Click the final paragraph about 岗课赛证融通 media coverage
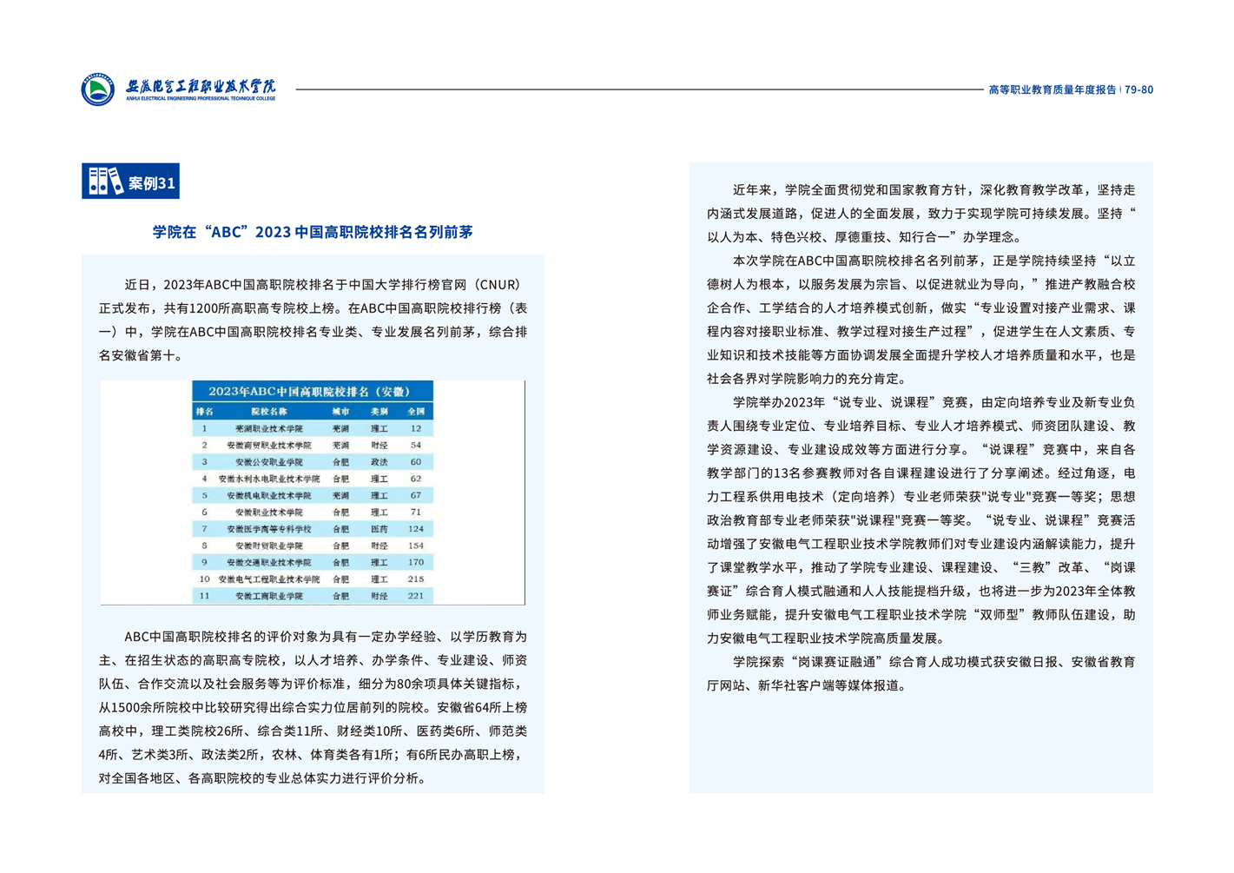This screenshot has height=873, width=1234. pyautogui.click(x=921, y=673)
